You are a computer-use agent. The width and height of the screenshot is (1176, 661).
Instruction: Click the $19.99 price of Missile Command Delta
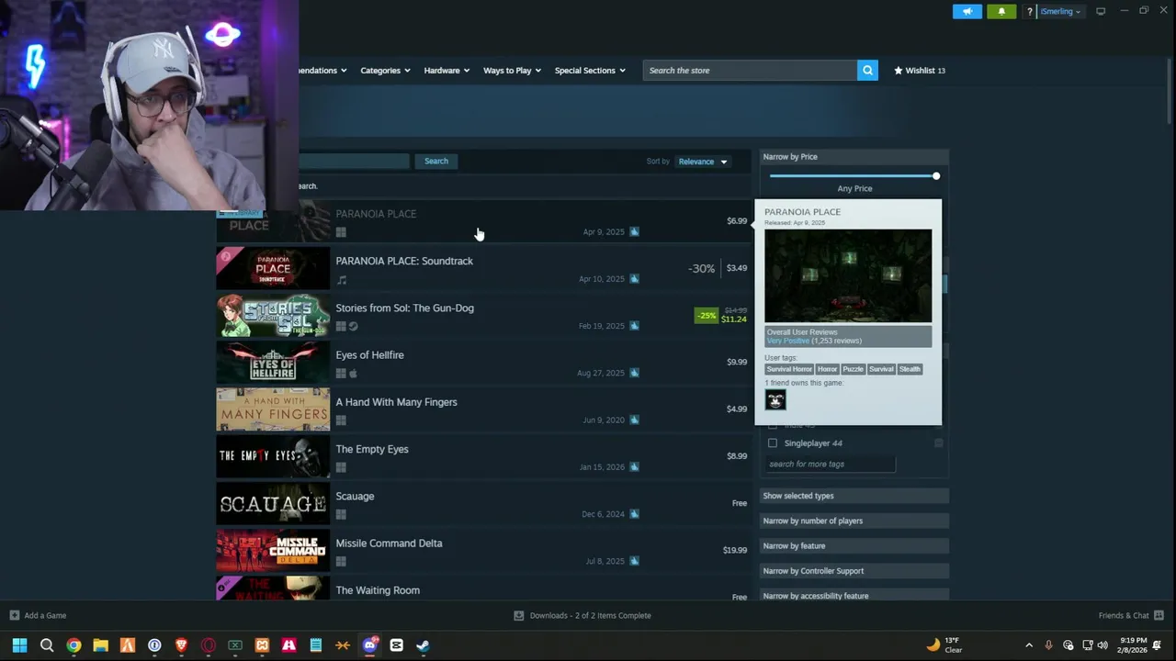[x=735, y=550]
